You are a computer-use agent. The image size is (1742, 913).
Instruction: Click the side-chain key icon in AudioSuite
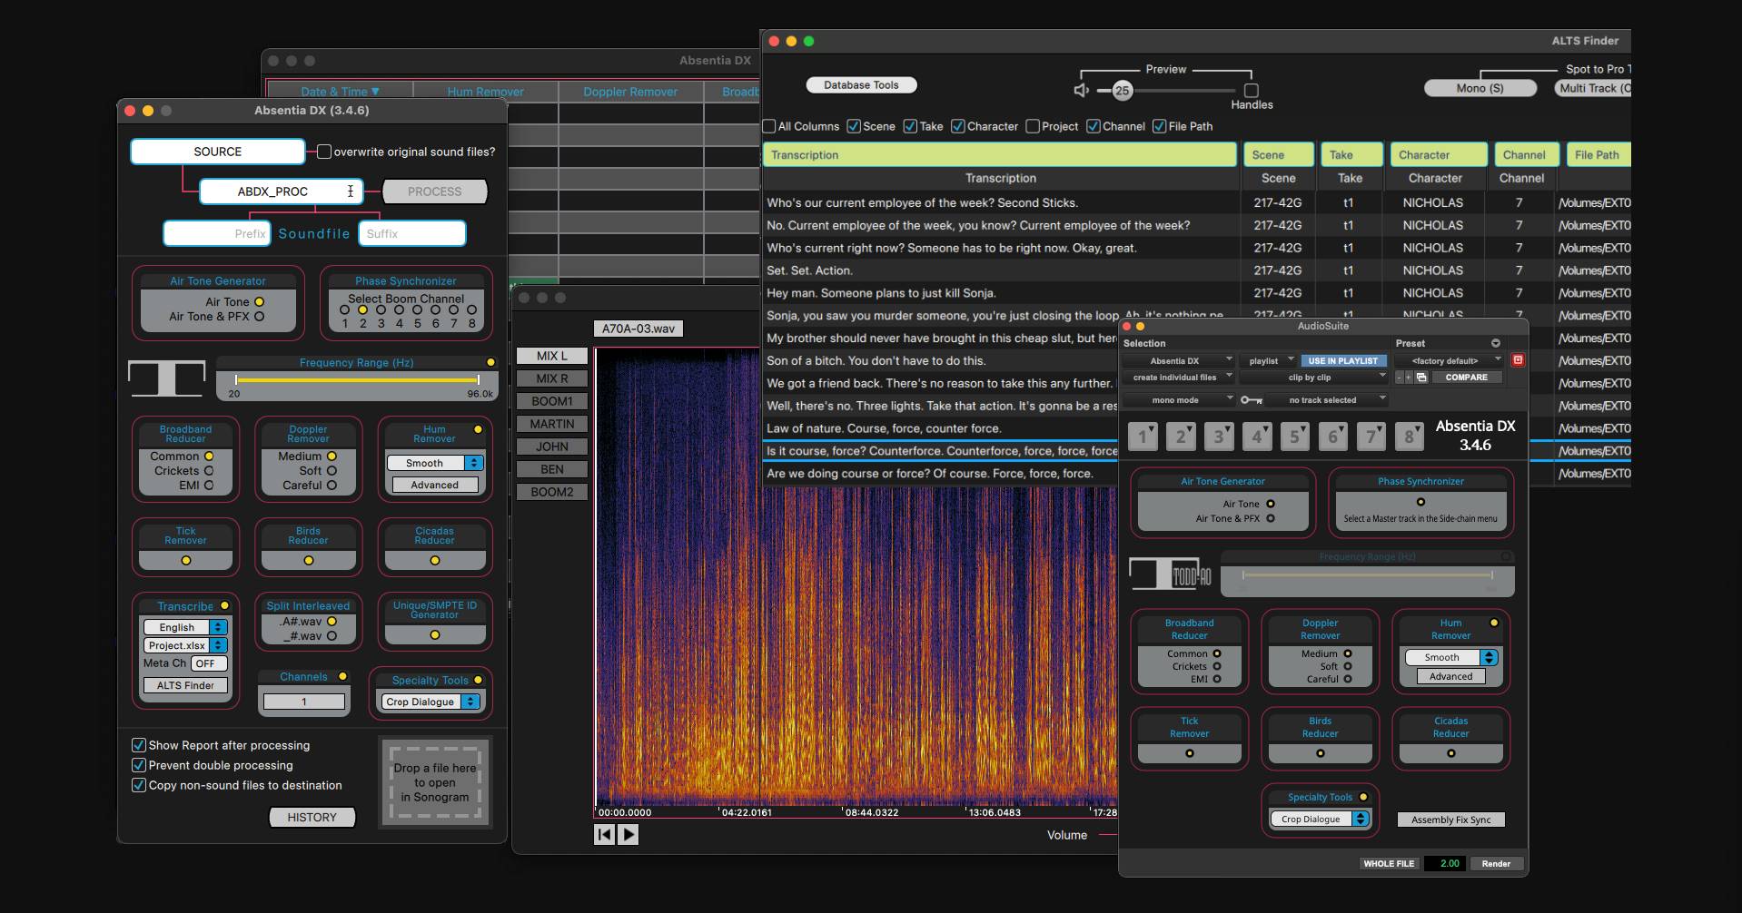click(1252, 399)
